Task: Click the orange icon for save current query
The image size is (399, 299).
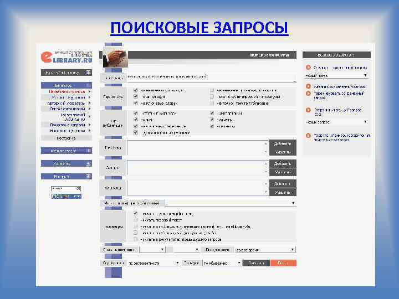Action: pos(308,110)
